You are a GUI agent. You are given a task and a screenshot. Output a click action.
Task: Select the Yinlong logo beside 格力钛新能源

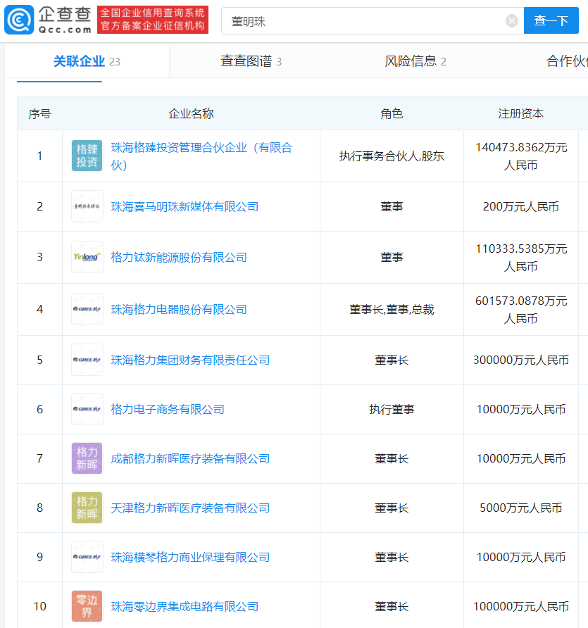coord(87,257)
